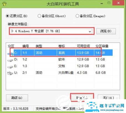Click partition number 1:3
Viewport: 126px width, 113px height.
point(25,66)
